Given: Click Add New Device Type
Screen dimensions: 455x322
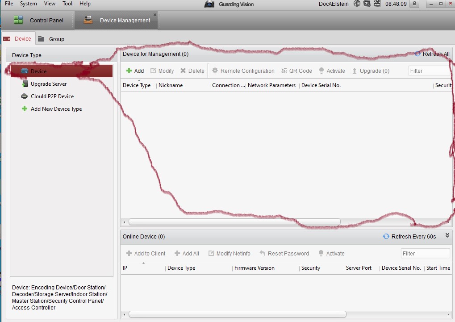Looking at the screenshot, I should (x=62, y=109).
